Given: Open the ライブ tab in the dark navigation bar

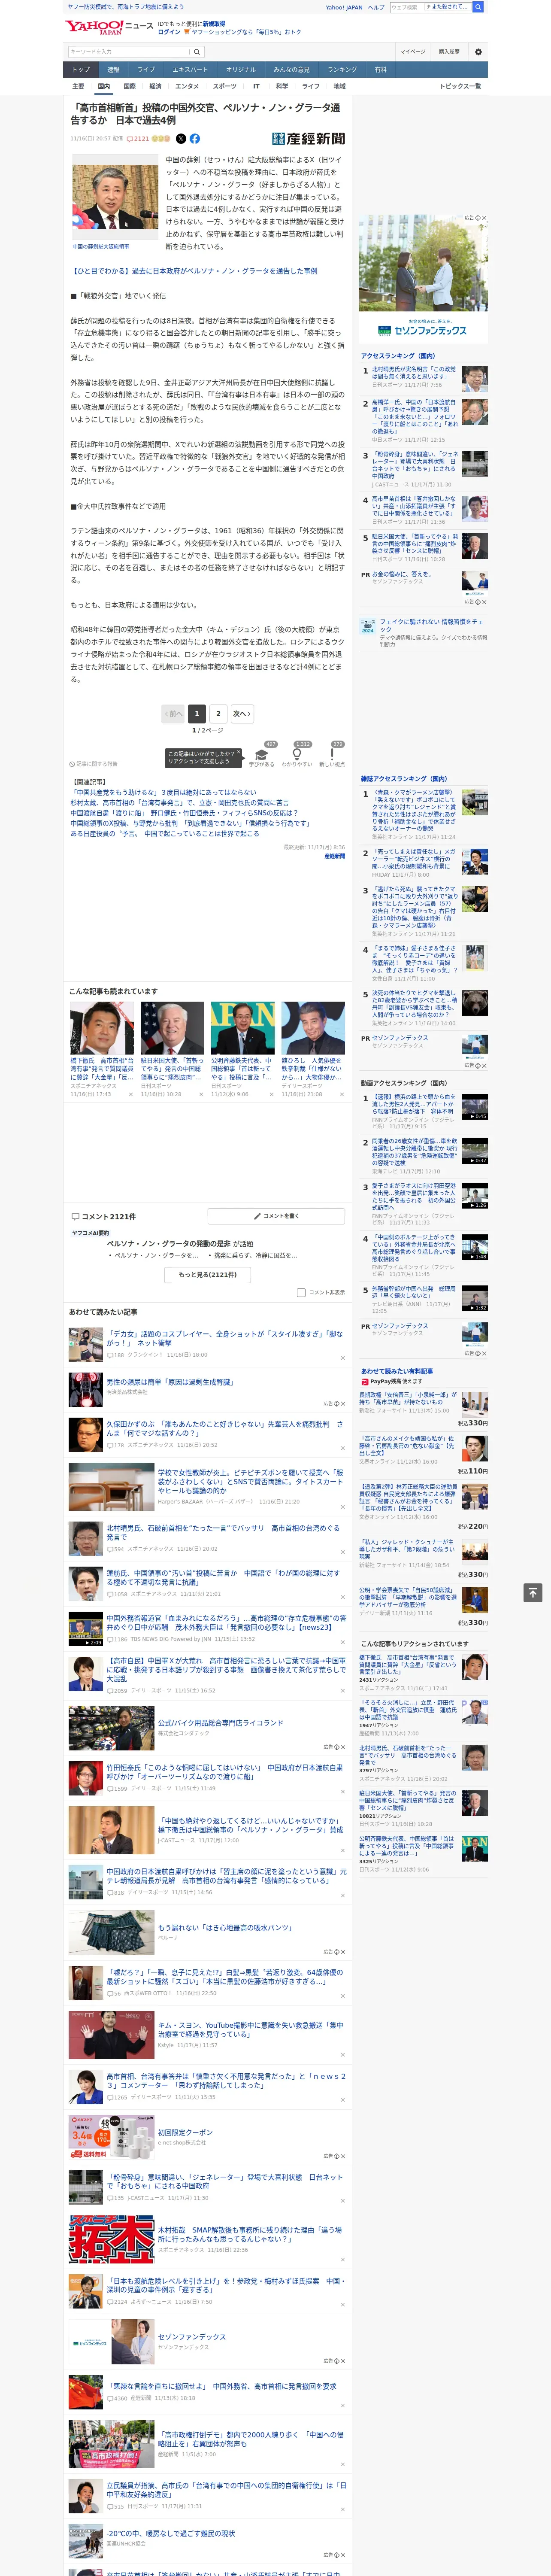Looking at the screenshot, I should coord(146,70).
